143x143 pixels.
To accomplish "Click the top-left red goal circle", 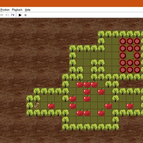I will click(x=123, y=41).
